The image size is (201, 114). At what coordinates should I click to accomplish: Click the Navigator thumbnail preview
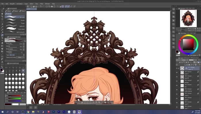(188, 18)
